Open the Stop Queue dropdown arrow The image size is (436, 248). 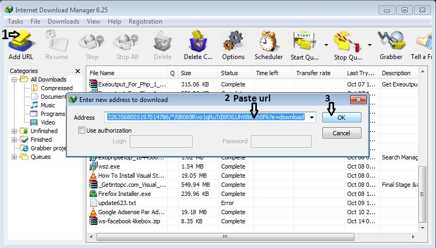[370, 45]
